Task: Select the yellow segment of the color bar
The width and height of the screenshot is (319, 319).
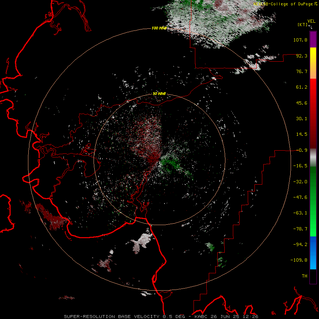Action: pos(313,55)
